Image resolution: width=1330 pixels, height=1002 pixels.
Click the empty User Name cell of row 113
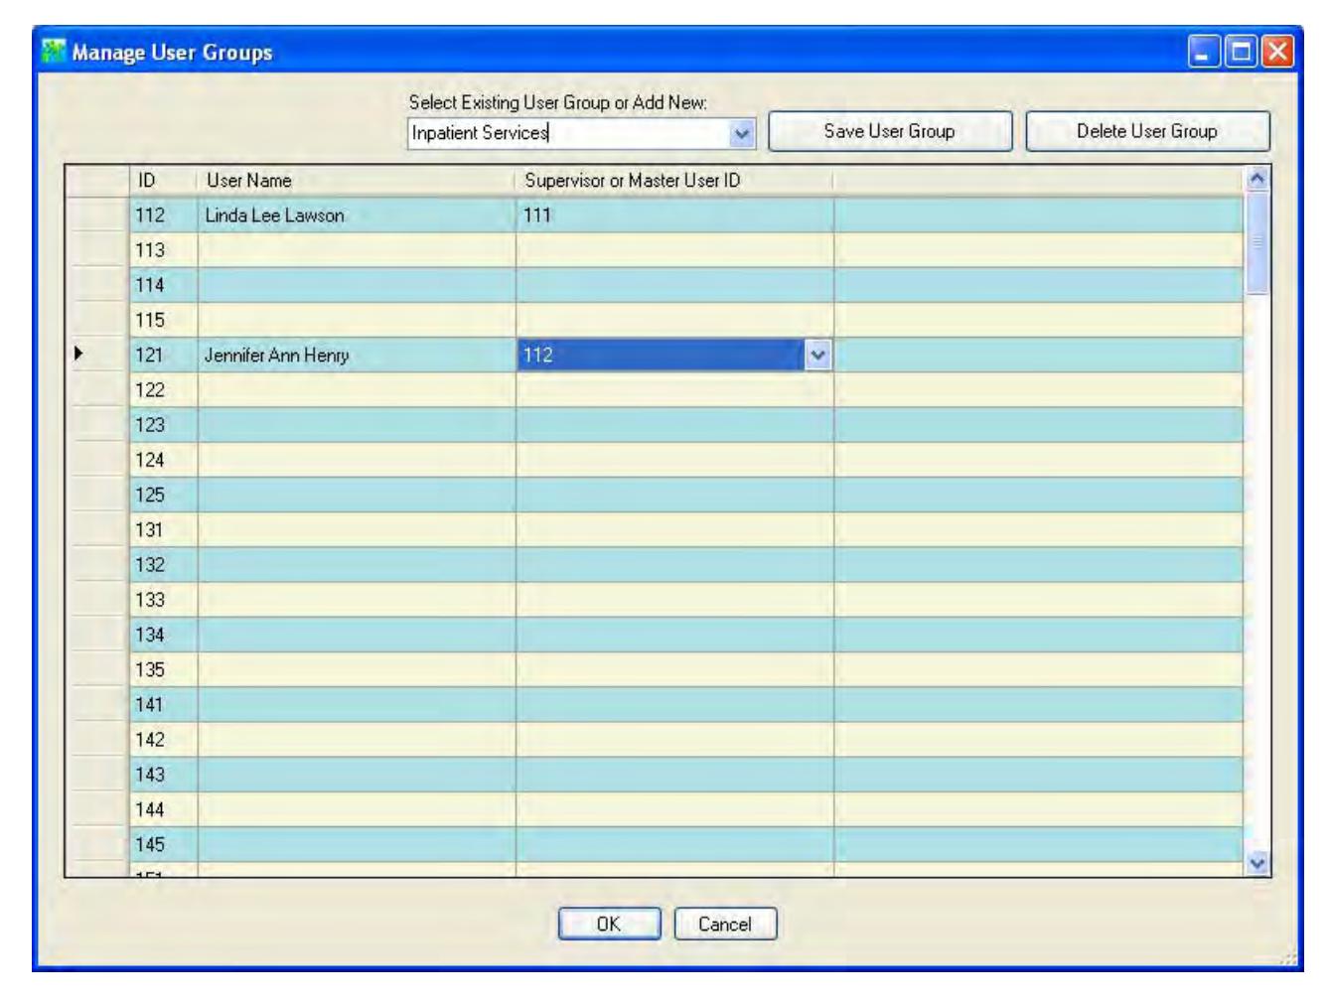tap(357, 250)
